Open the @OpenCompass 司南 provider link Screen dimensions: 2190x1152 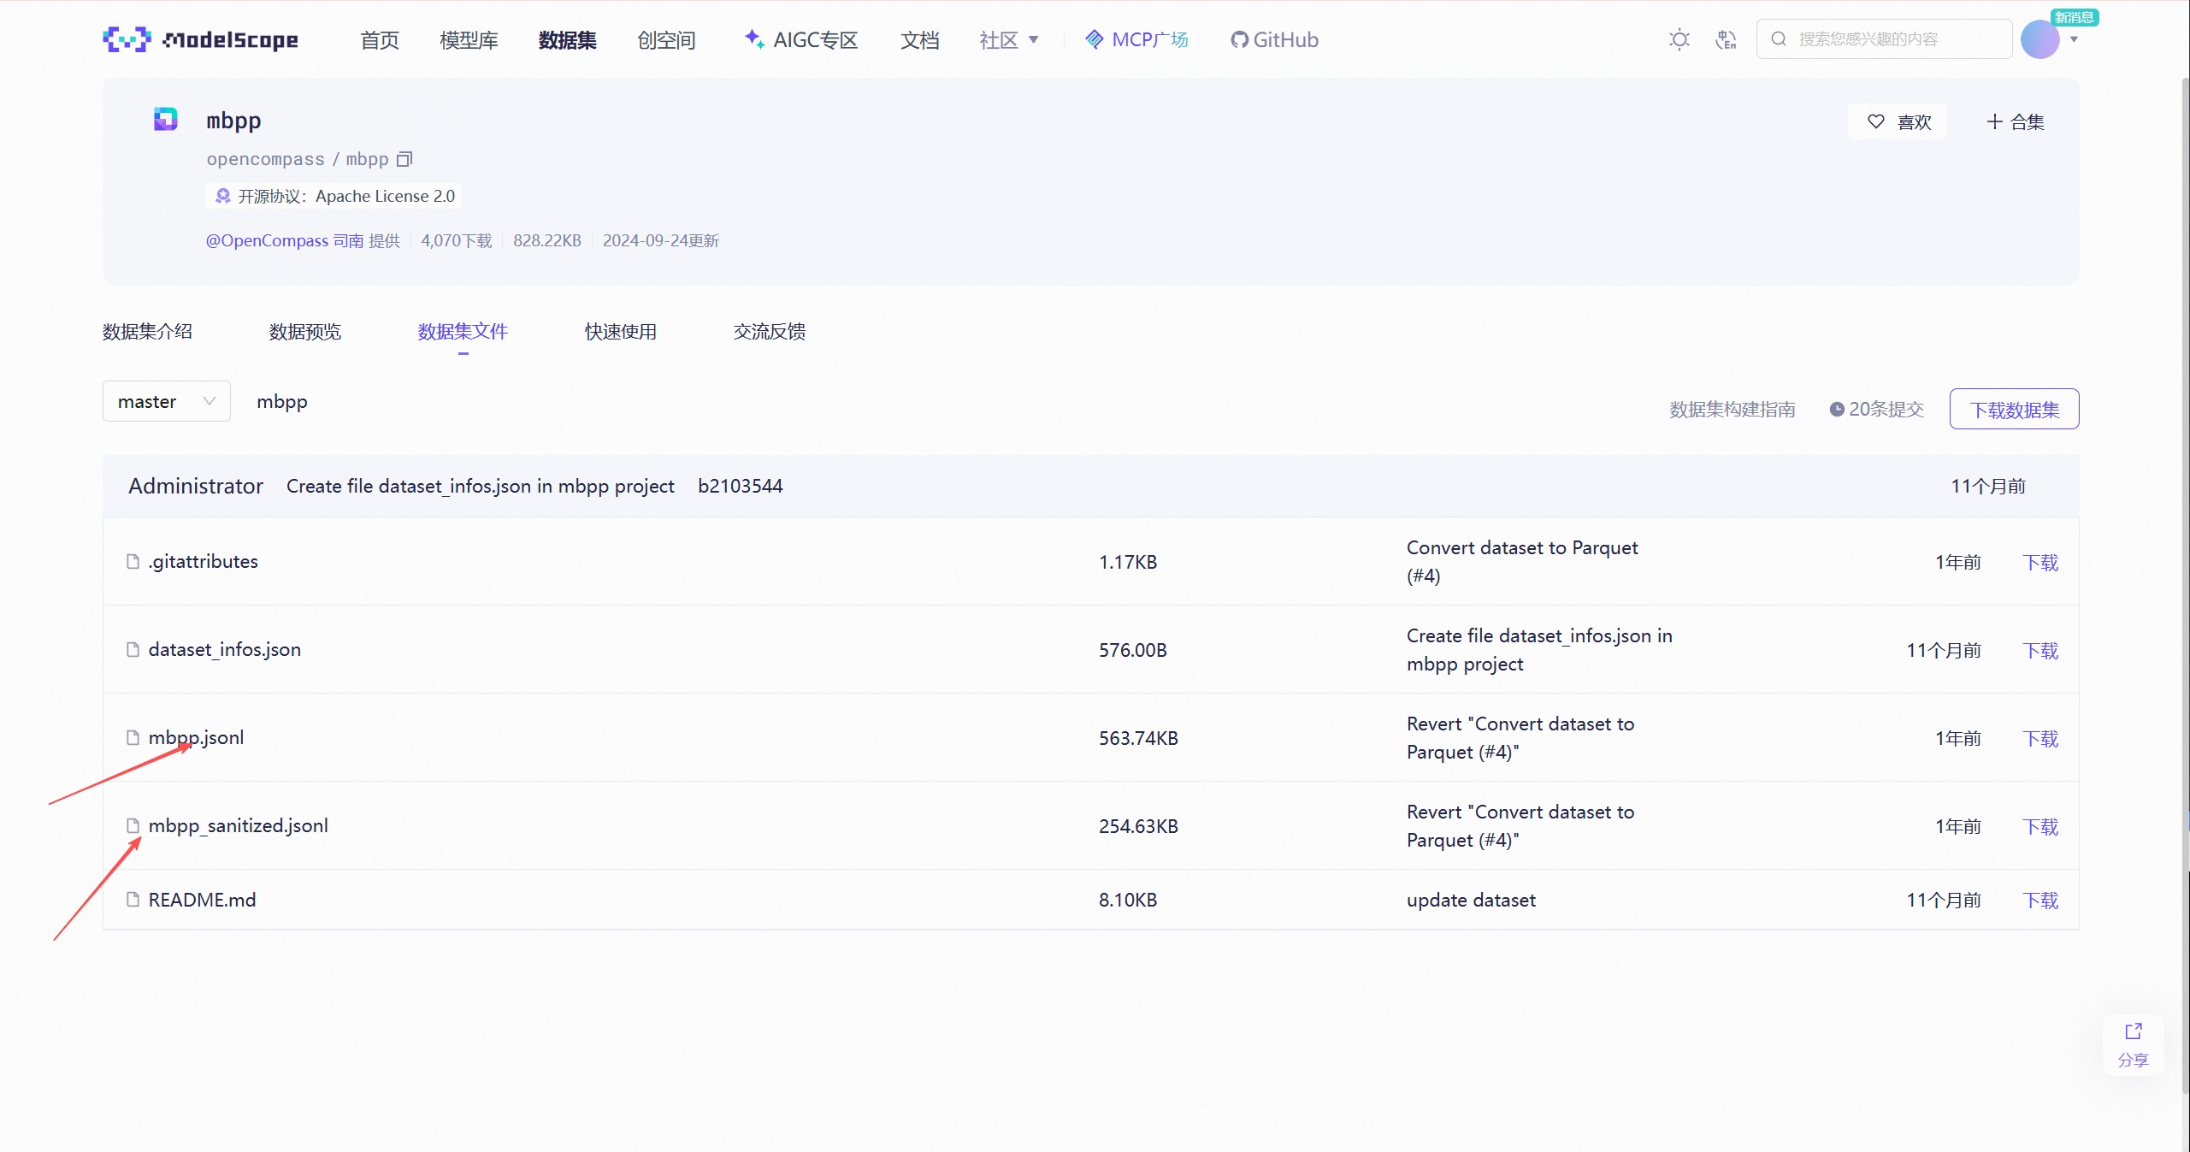[x=285, y=241]
